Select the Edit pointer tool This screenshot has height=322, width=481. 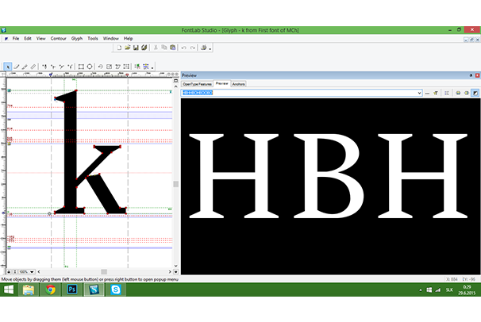(x=7, y=67)
